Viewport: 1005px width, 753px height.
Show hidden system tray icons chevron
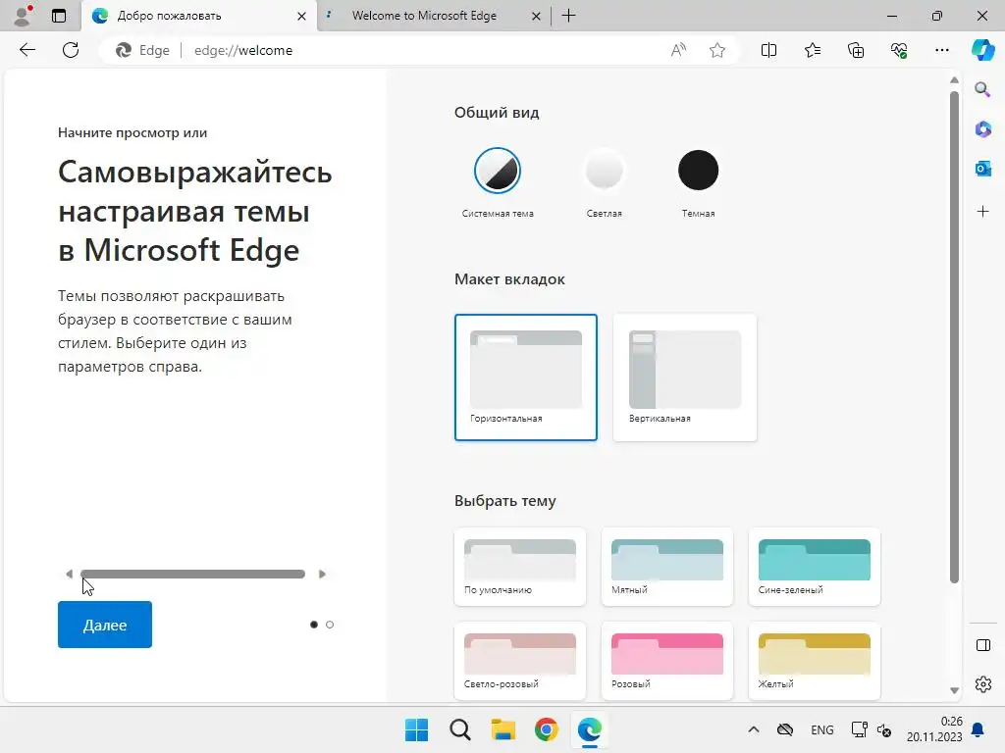[754, 729]
